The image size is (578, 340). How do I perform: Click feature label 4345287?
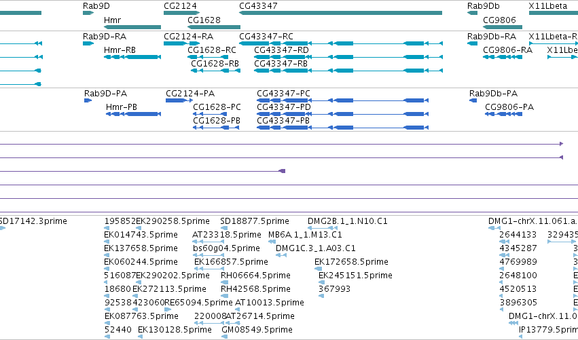tap(518, 248)
